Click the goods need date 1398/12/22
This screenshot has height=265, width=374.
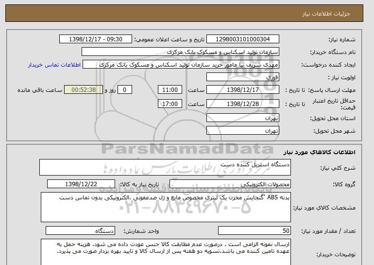[81, 184]
